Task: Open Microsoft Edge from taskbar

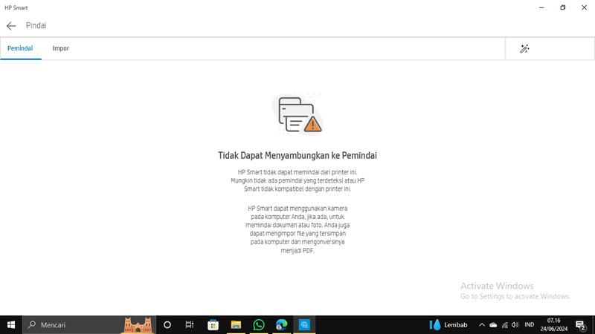Action: click(282, 325)
